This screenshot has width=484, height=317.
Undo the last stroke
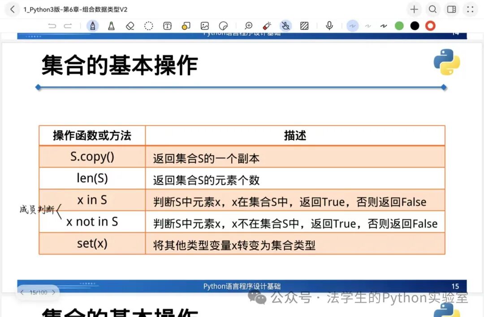coord(52,26)
